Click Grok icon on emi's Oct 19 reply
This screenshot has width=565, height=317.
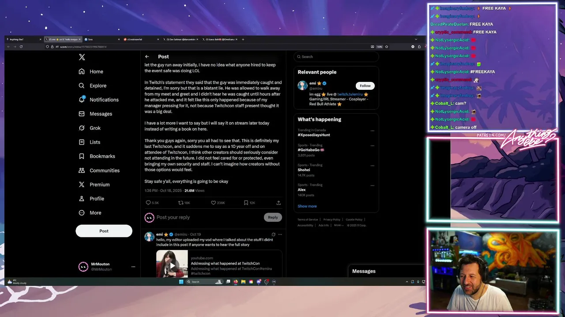(x=273, y=234)
